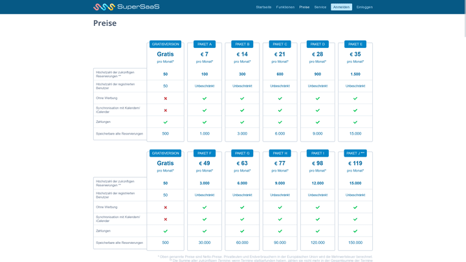Click the Zahlungen checkmark under Paket H
Viewport: 466px width, 262px height.
click(280, 231)
